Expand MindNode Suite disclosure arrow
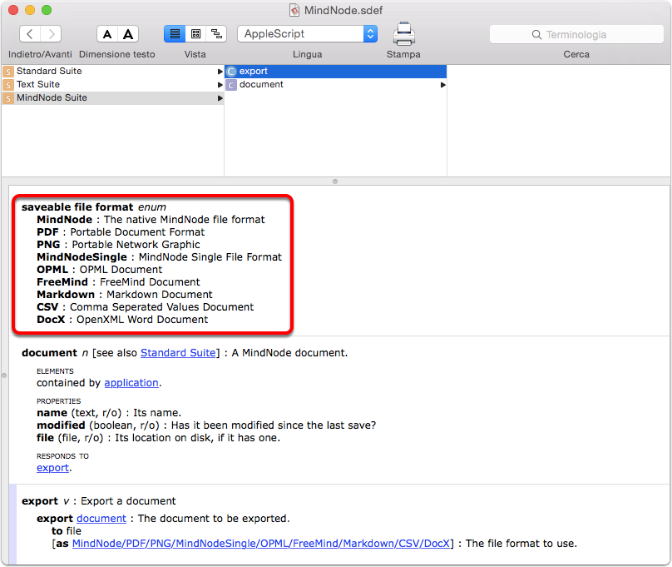672x567 pixels. click(x=220, y=98)
